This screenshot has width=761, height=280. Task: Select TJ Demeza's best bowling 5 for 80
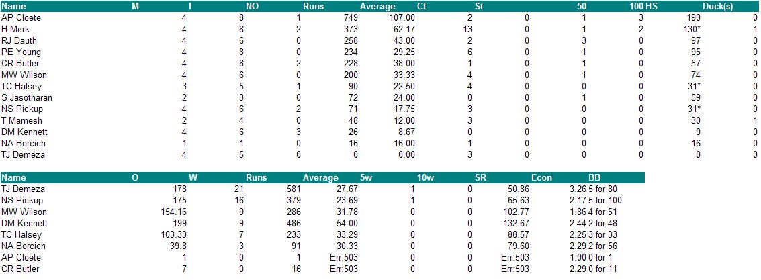[602, 189]
